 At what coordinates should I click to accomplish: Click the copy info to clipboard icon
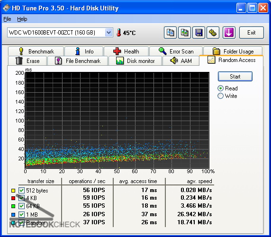(170, 33)
